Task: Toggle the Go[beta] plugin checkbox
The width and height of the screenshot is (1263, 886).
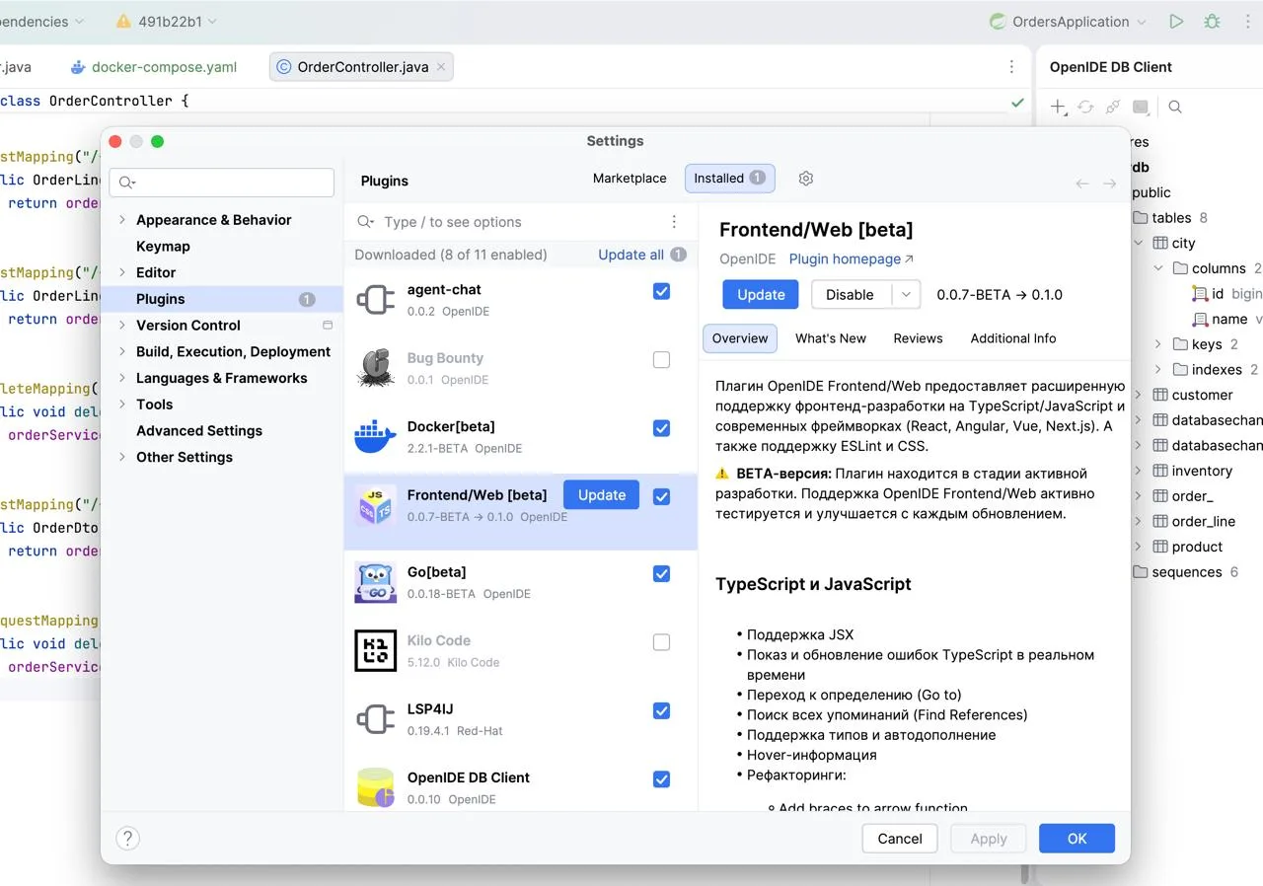Action: [x=661, y=573]
